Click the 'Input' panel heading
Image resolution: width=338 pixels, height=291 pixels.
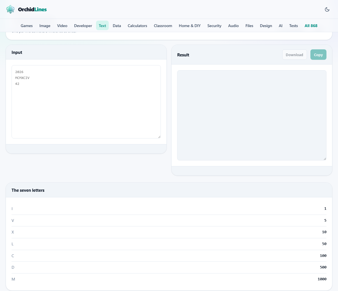[17, 52]
